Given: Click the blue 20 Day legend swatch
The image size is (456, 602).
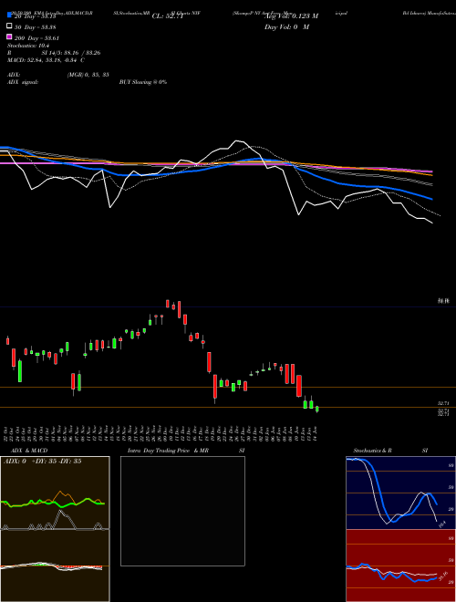Looking at the screenshot, I should click(9, 15).
